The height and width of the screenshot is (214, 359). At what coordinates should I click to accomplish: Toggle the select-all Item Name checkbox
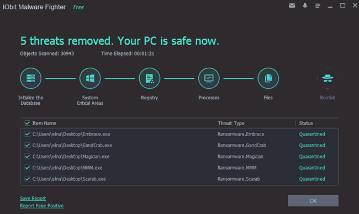click(x=27, y=123)
